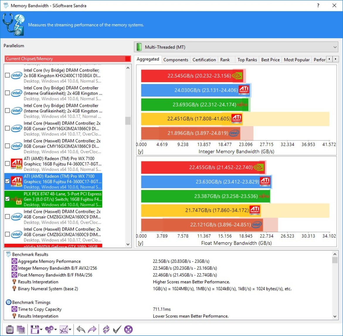Click the [y] axis toggle on float chart
This screenshot has height=336, width=343.
[x=140, y=243]
